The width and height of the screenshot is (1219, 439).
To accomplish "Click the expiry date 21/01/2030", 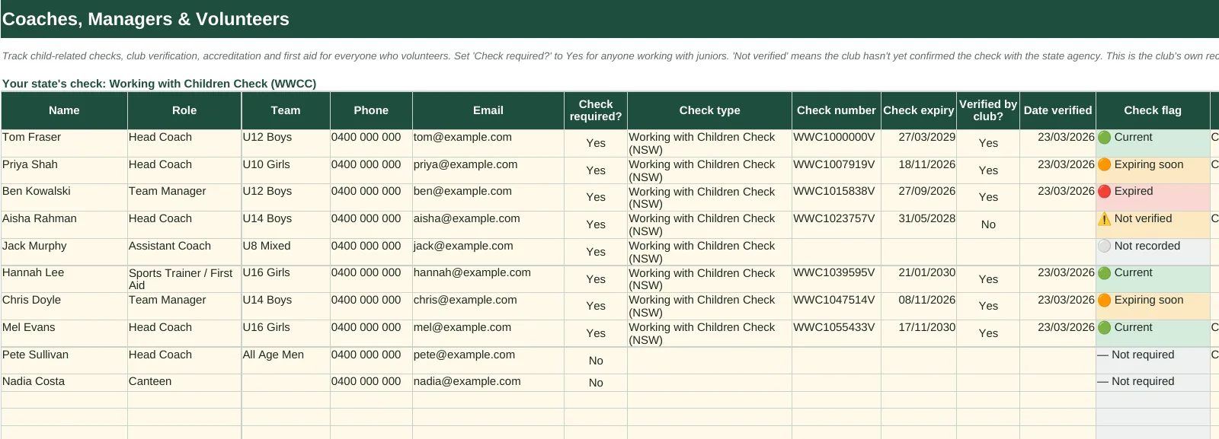I will (919, 279).
